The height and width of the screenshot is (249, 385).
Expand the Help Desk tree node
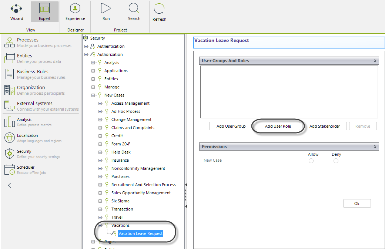point(100,152)
